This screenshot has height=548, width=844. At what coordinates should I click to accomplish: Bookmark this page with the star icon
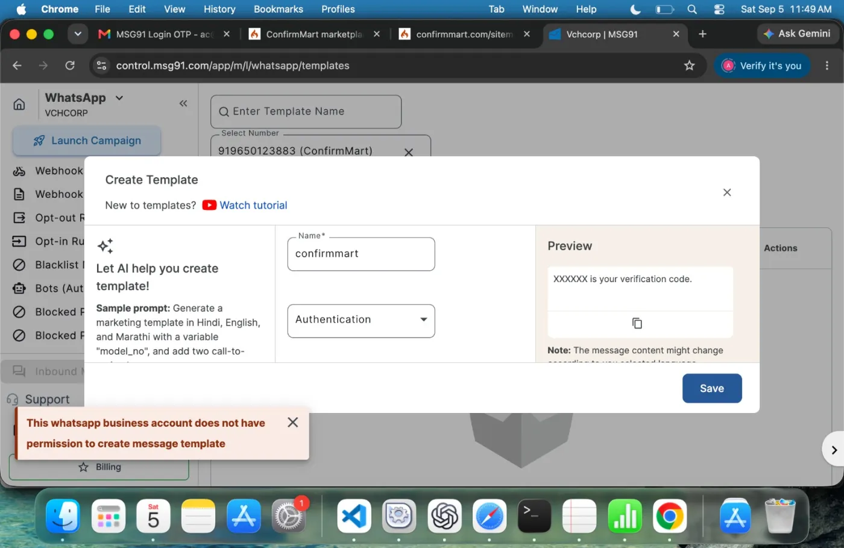pos(689,66)
